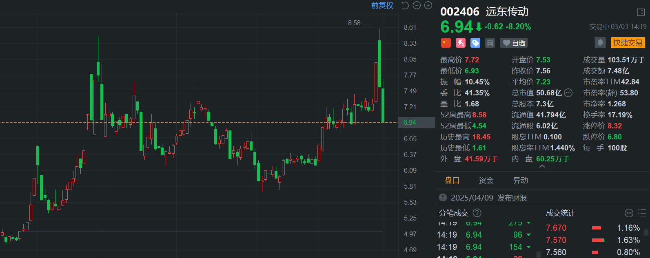
Task: Open the 2025/04/09 发布财报 notice
Action: click(x=488, y=198)
